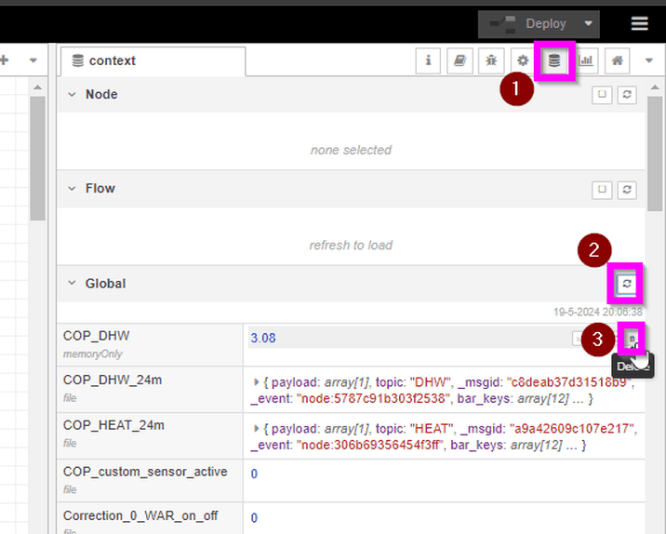The width and height of the screenshot is (666, 534).
Task: Expand the COP_DHW_24m object value
Action: click(x=256, y=382)
